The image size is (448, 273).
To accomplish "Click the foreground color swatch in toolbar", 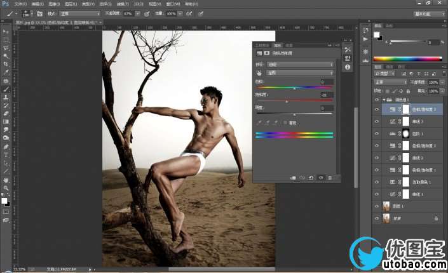I will [4, 201].
